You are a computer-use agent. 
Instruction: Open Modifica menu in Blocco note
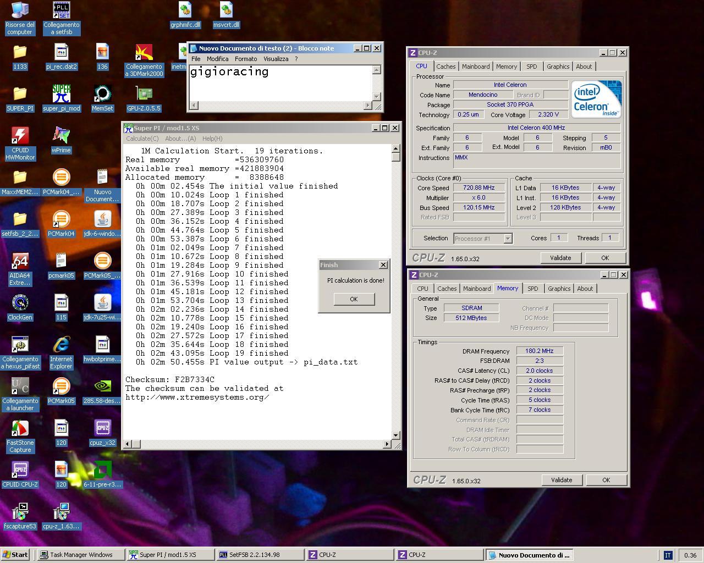217,59
